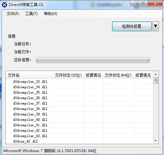Screen dimensions: 164x155
Task: Click the file list scrollbar thumb
Action: point(156,80)
